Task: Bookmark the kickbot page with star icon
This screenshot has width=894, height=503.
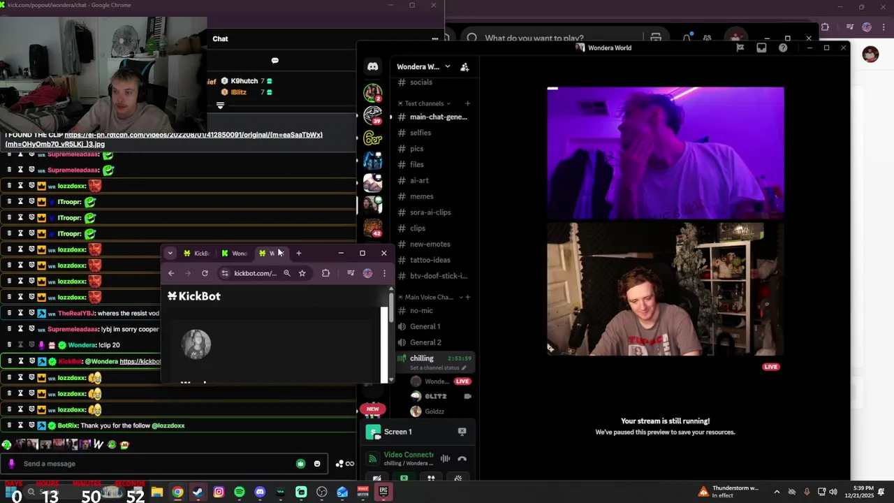Action: tap(302, 273)
